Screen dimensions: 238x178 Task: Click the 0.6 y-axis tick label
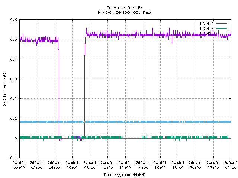click(x=13, y=20)
